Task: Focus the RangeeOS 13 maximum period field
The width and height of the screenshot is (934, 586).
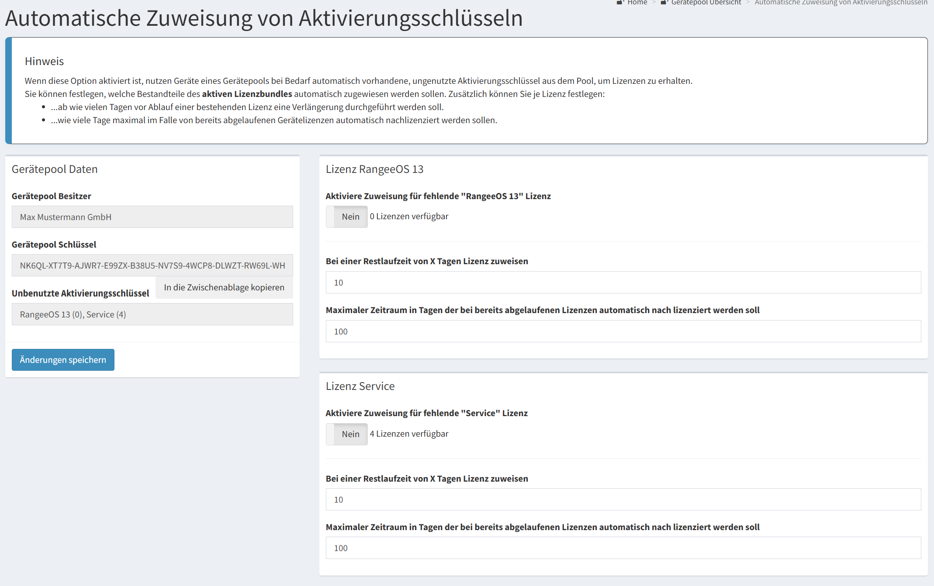Action: (x=623, y=331)
